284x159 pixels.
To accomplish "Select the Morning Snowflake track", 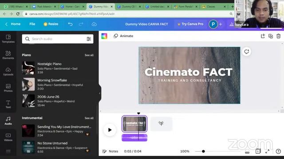I will tap(58, 84).
